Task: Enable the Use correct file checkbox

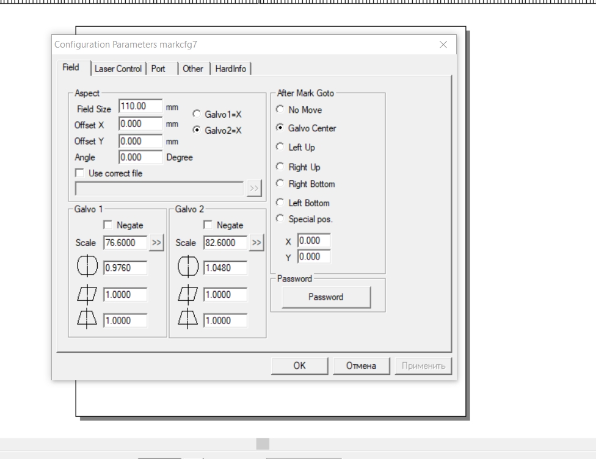Action: coord(78,173)
